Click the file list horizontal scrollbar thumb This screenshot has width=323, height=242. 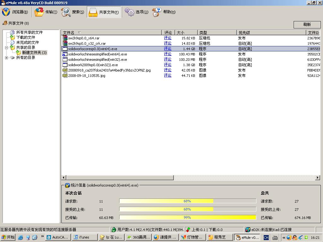(x=120, y=177)
